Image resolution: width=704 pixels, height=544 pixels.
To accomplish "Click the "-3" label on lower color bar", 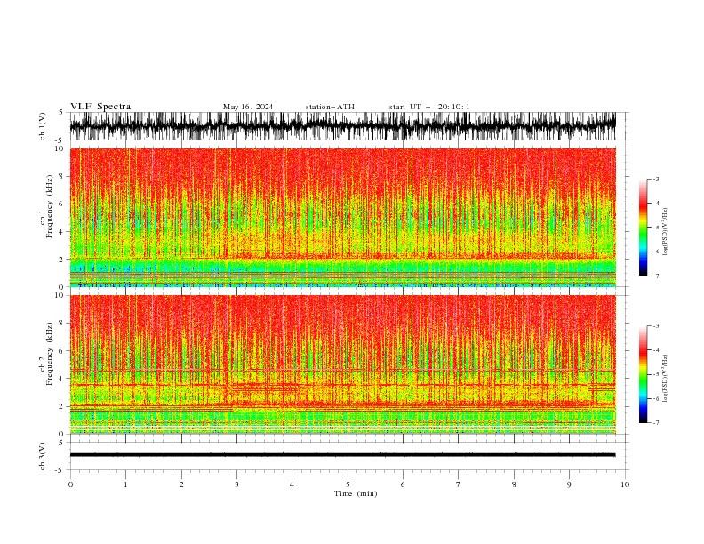I will (x=656, y=326).
